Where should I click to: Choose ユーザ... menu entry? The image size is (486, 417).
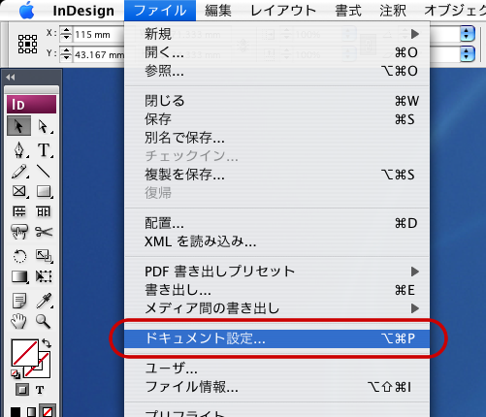coord(277,369)
